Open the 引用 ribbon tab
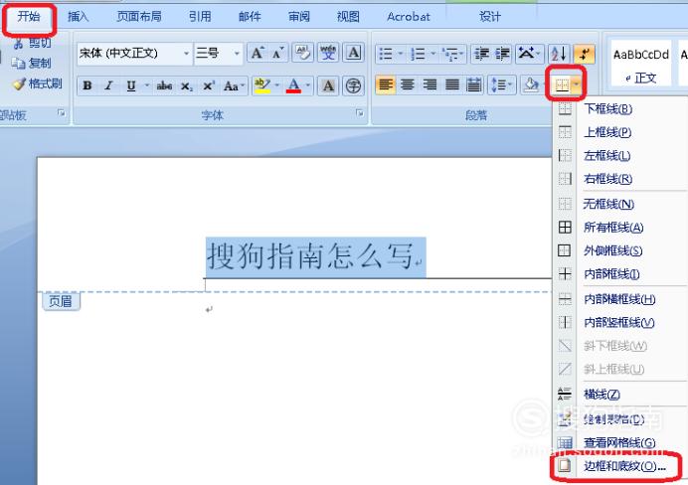This screenshot has height=485, width=688. [x=200, y=17]
